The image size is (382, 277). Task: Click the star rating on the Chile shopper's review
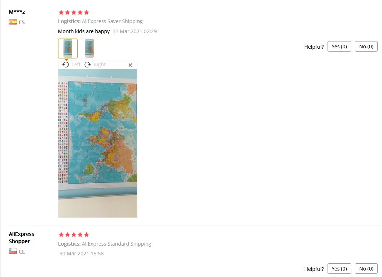coord(74,234)
